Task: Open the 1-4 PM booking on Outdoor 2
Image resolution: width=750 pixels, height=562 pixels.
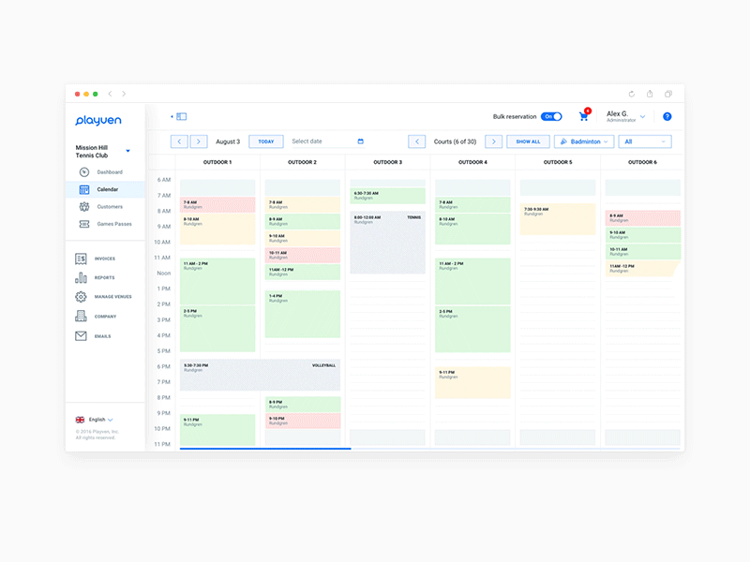Action: point(303,314)
